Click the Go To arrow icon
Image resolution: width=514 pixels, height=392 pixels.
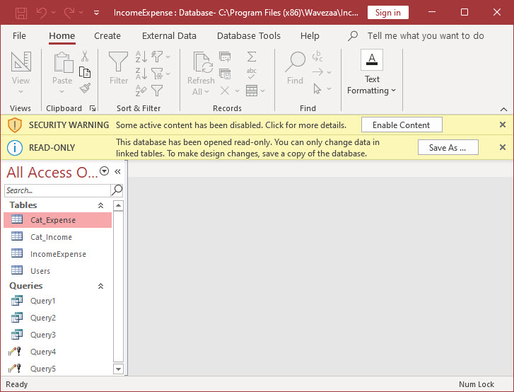(x=317, y=72)
